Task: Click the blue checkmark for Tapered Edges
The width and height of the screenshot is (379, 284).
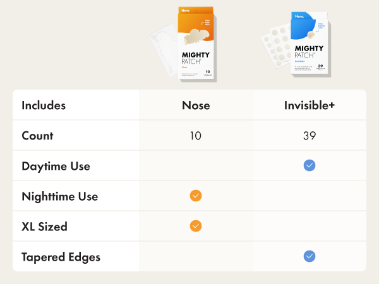Action: point(310,256)
